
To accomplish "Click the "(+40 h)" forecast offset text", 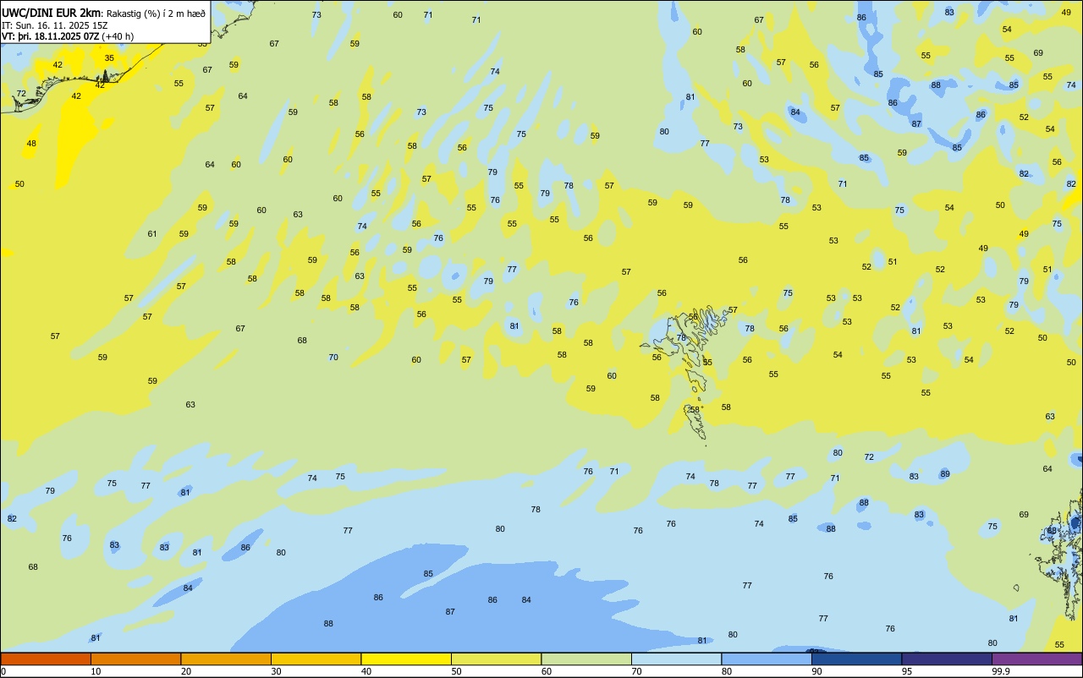I will click(x=118, y=36).
